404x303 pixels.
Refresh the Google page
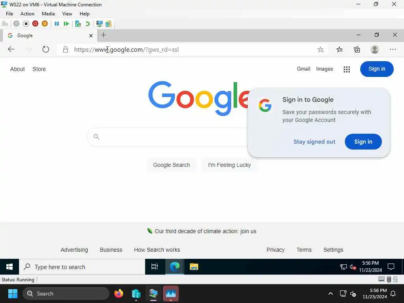click(x=46, y=49)
